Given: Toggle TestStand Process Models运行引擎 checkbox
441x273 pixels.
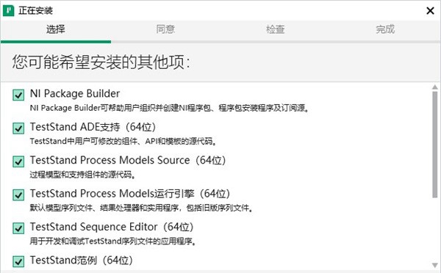Looking at the screenshot, I should pyautogui.click(x=18, y=195).
